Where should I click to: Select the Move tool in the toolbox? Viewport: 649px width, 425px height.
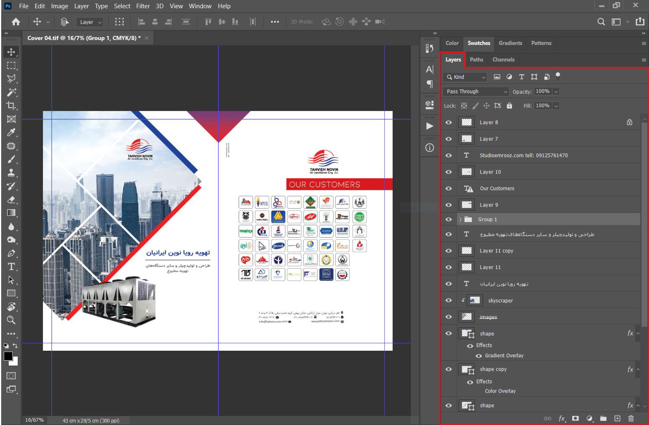[x=11, y=52]
